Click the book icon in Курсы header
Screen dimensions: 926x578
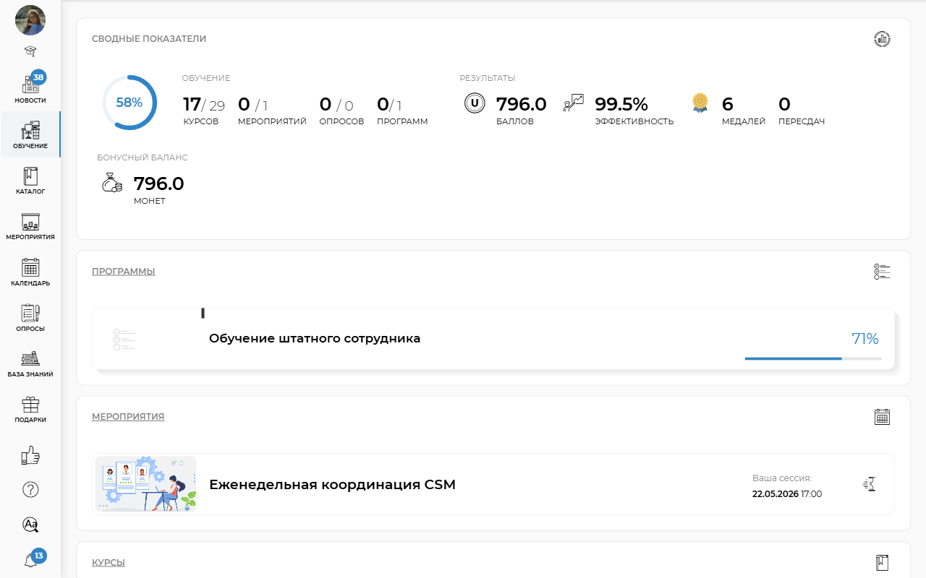[882, 563]
